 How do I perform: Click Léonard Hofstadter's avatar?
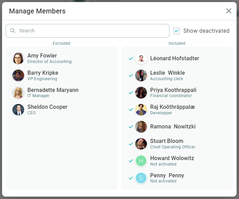tap(141, 59)
